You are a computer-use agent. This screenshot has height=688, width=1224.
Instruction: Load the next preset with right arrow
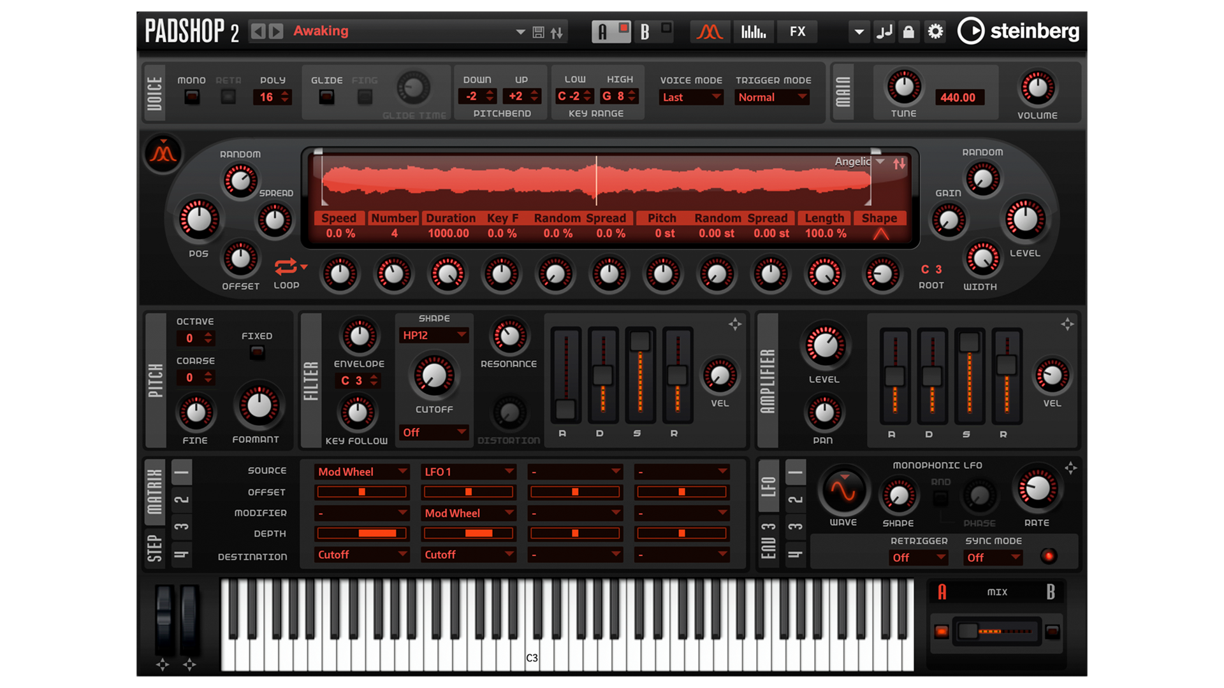[x=275, y=31]
